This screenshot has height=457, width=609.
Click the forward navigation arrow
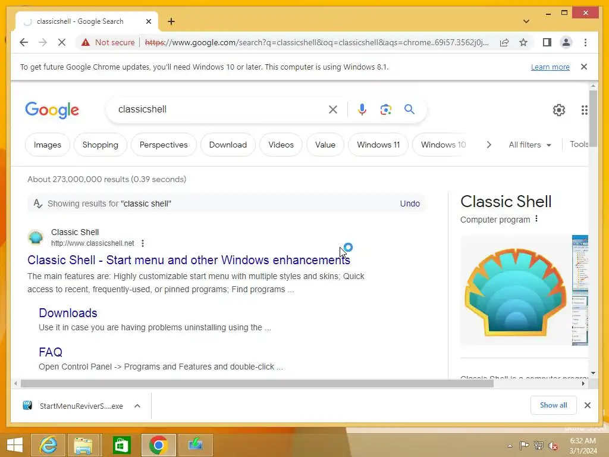tap(43, 42)
